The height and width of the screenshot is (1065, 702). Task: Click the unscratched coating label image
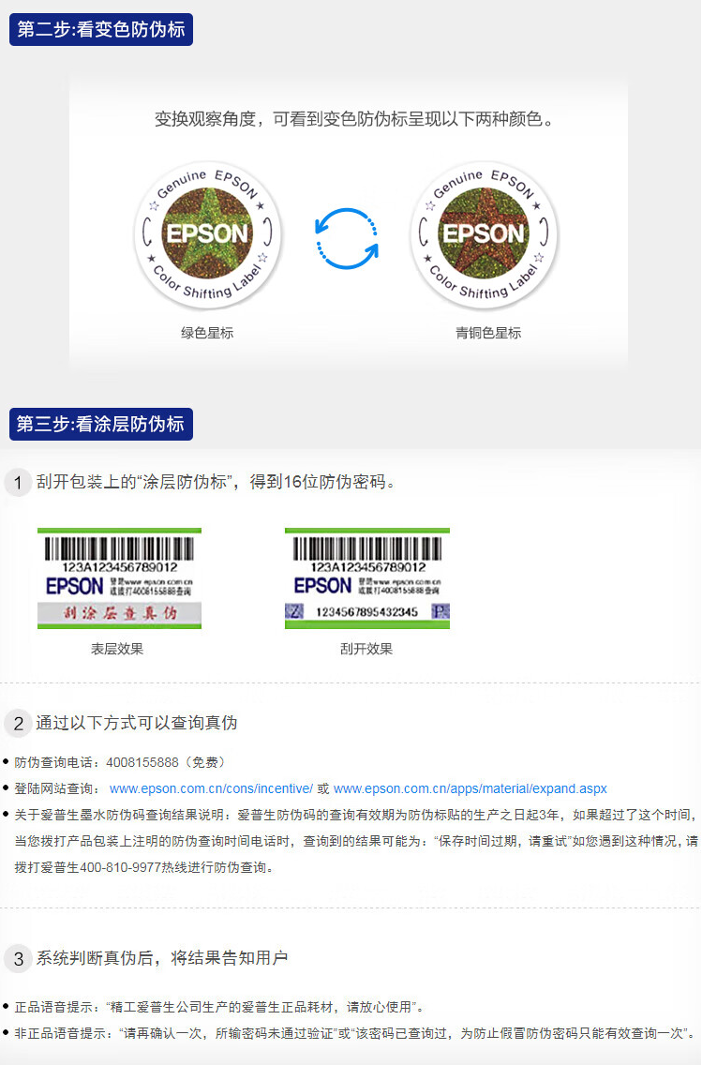click(x=119, y=578)
